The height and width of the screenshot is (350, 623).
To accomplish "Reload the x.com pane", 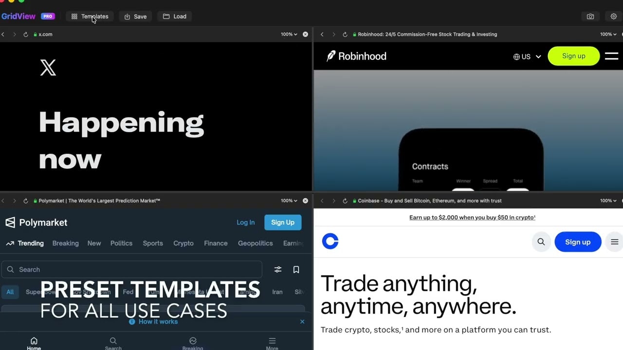I will click(x=26, y=34).
